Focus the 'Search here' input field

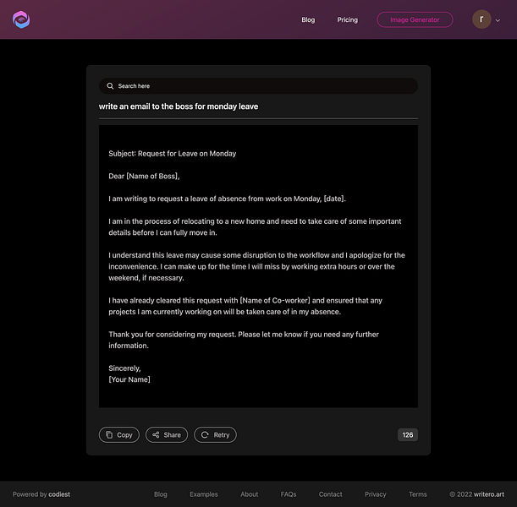(258, 86)
